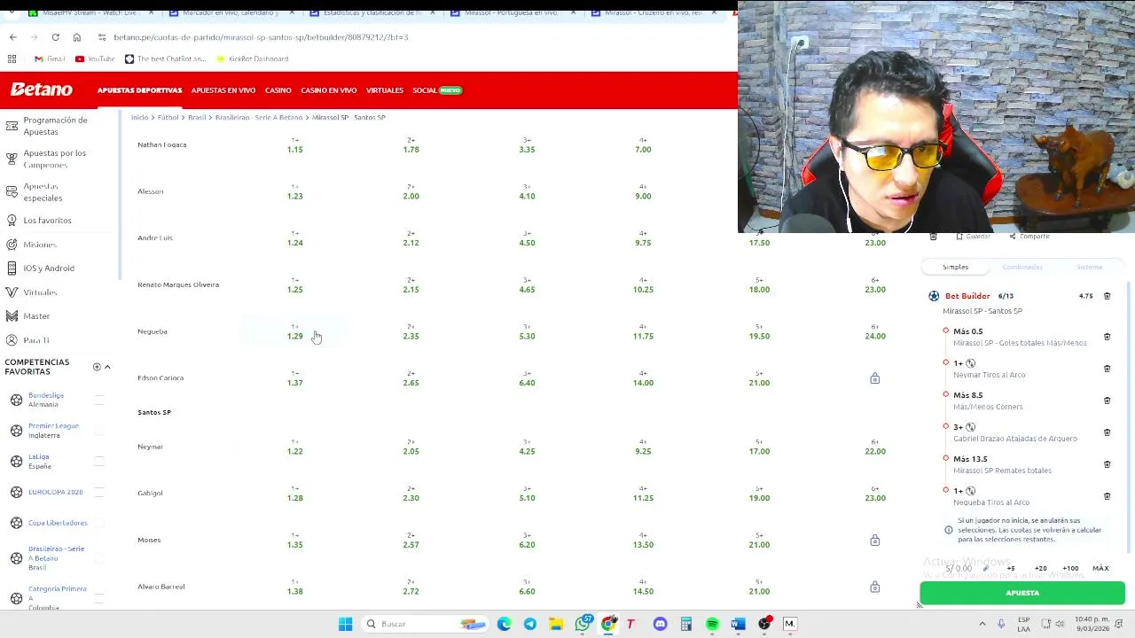1135x638 pixels.
Task: Open Discord from taskbar
Action: (660, 624)
